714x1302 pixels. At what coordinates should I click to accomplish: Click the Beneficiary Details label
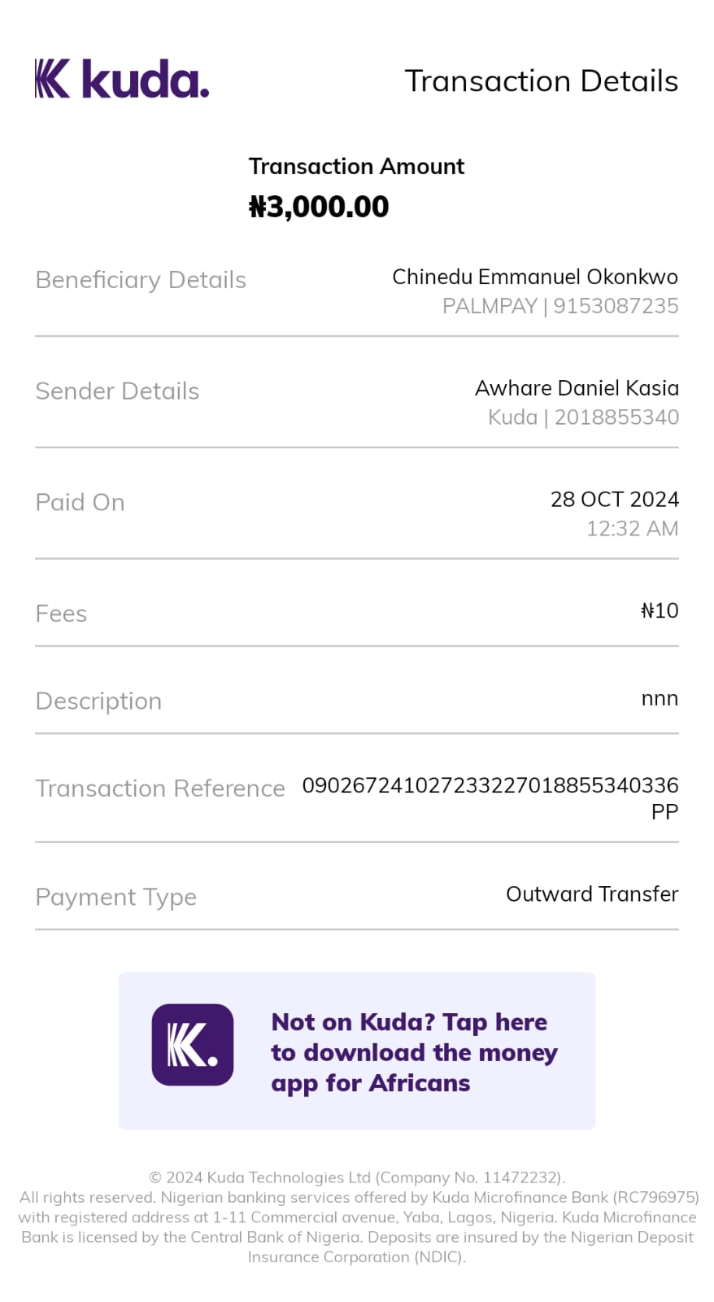tap(141, 280)
